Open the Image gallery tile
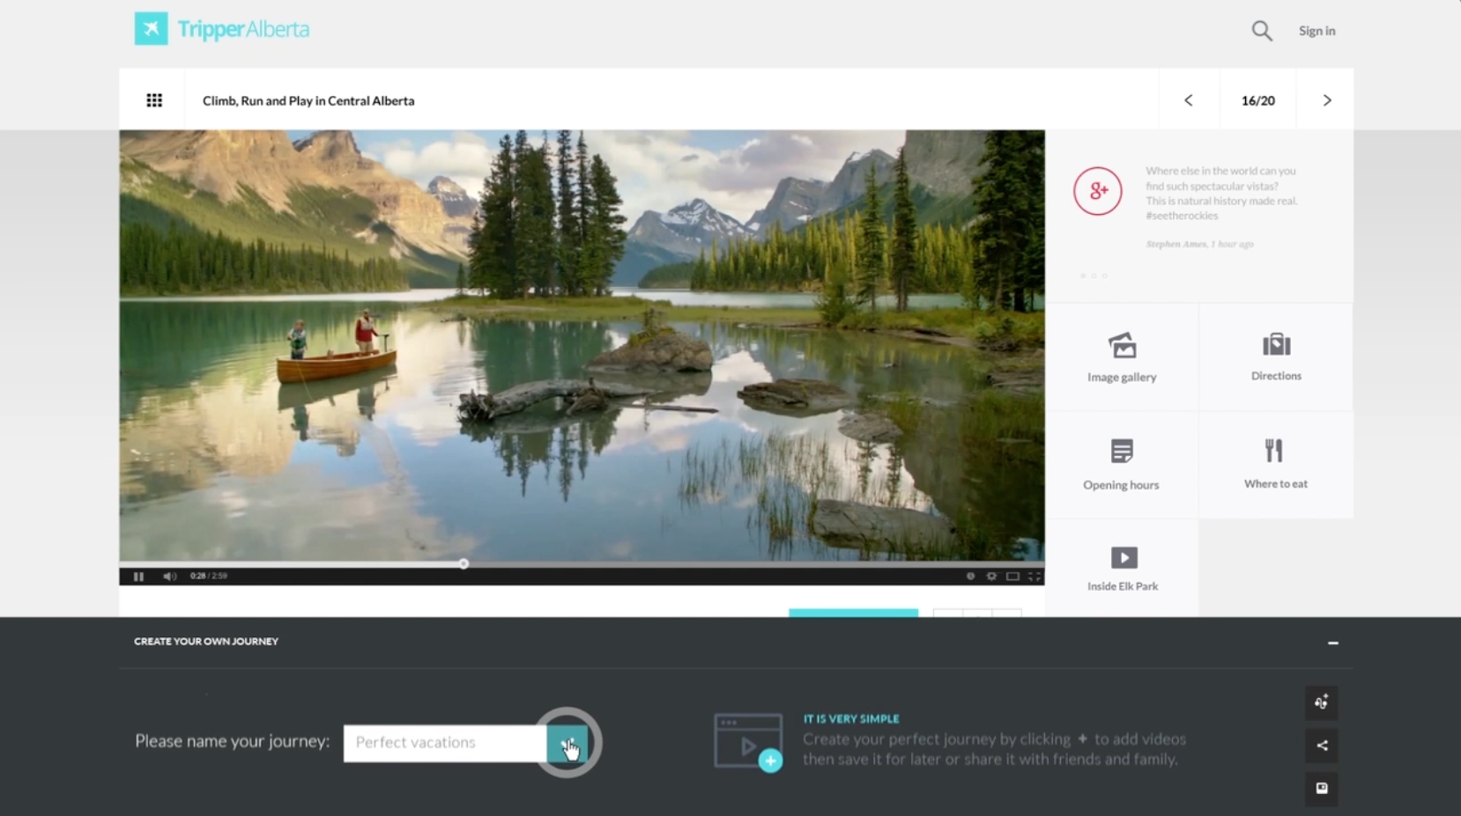 [1122, 357]
